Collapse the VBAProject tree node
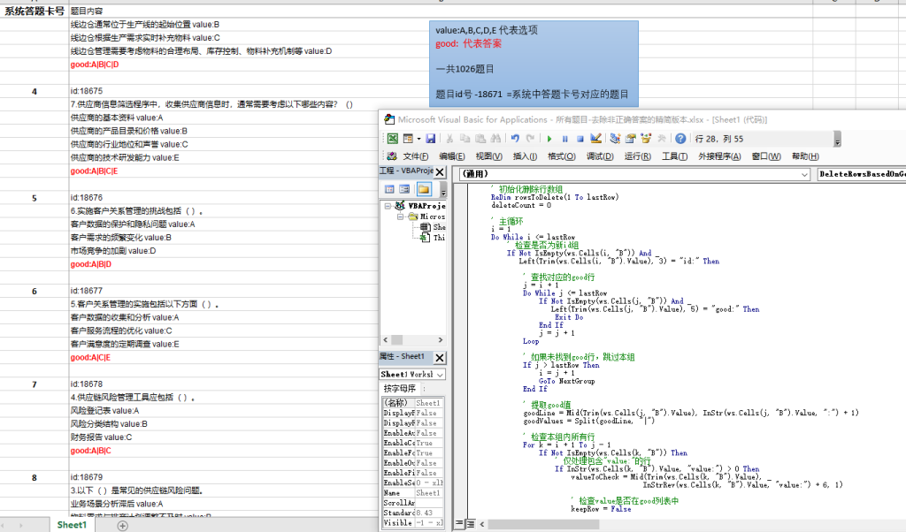Screen dimensions: 906x532 [x=388, y=205]
